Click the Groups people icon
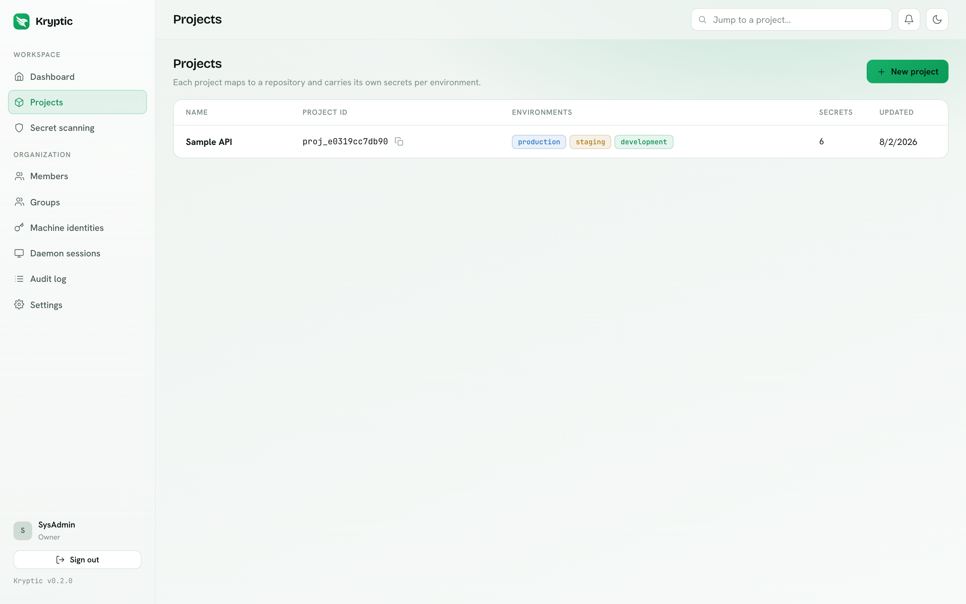Viewport: 966px width, 604px height. [19, 202]
